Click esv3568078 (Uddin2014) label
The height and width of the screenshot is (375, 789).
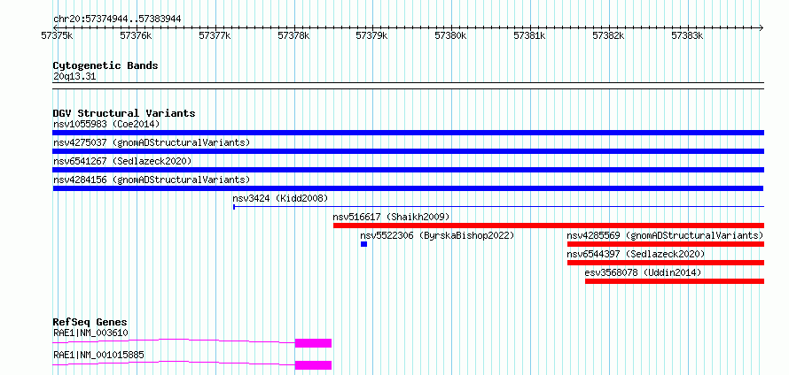click(643, 272)
